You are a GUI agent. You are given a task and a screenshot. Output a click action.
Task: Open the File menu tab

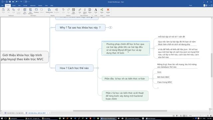click(x=2, y=6)
